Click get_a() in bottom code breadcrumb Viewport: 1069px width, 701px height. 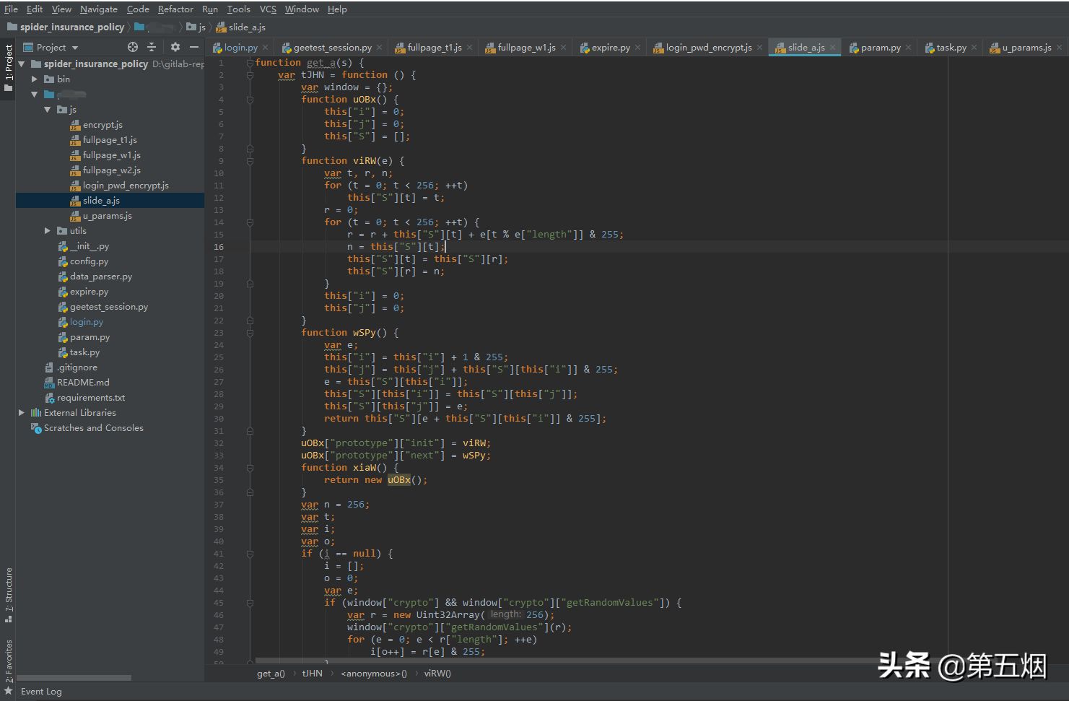coord(271,673)
